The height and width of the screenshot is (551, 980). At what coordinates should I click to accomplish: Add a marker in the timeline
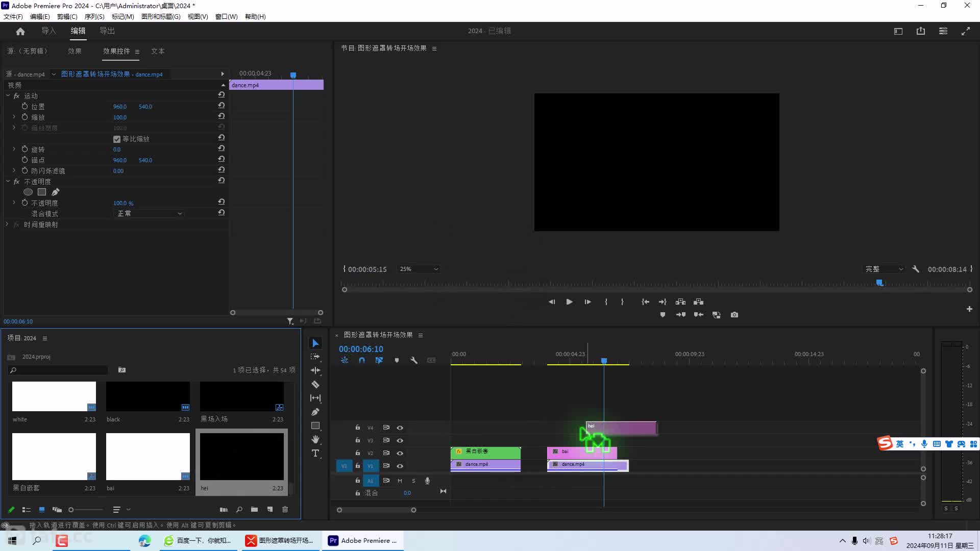(397, 360)
